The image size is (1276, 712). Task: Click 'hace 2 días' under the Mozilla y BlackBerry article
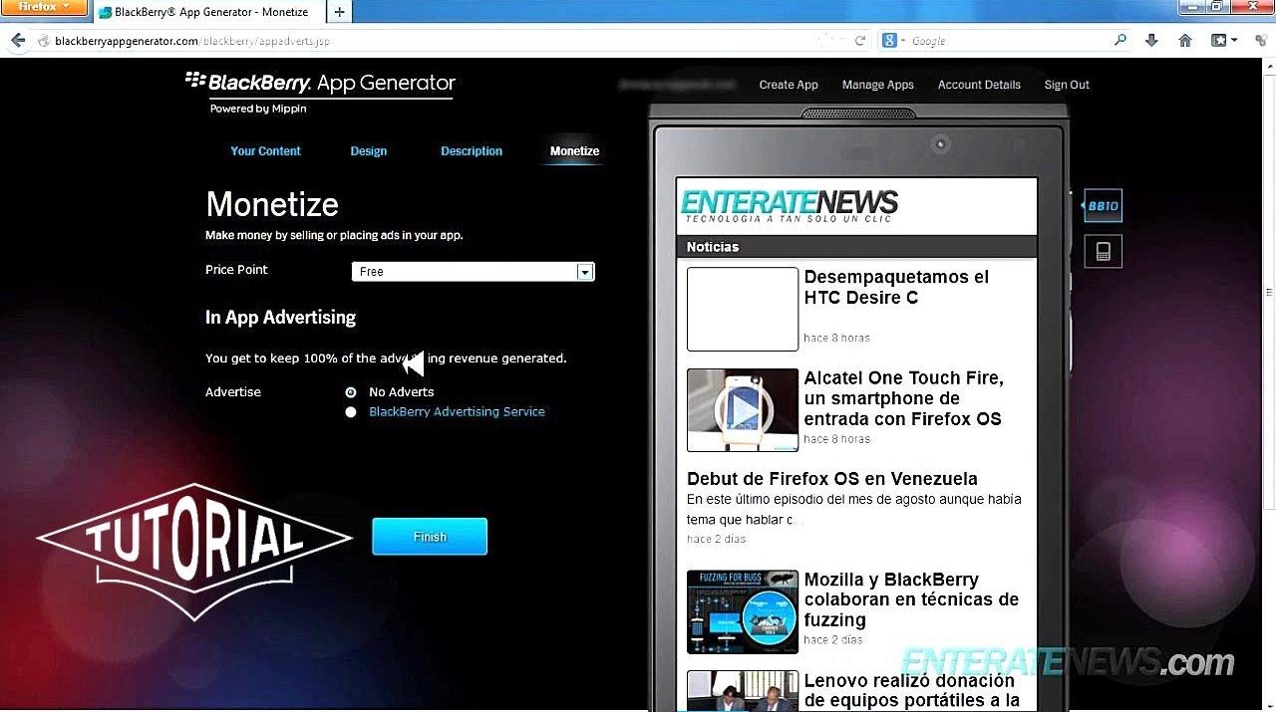pyautogui.click(x=833, y=640)
